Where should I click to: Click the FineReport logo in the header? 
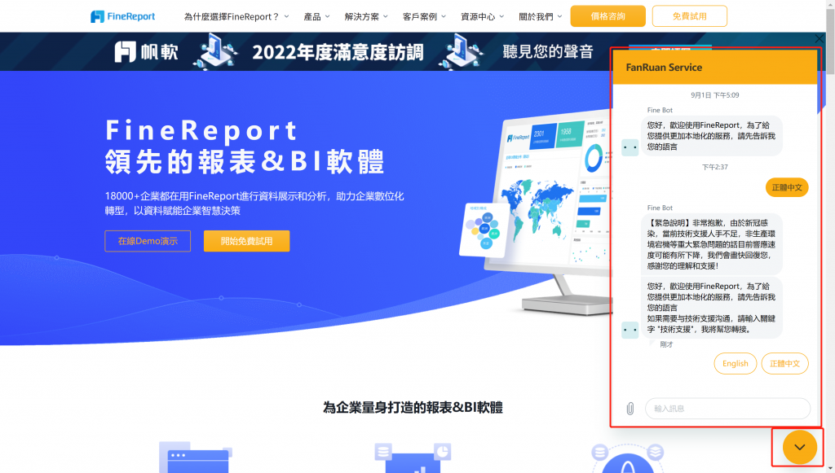pos(122,16)
